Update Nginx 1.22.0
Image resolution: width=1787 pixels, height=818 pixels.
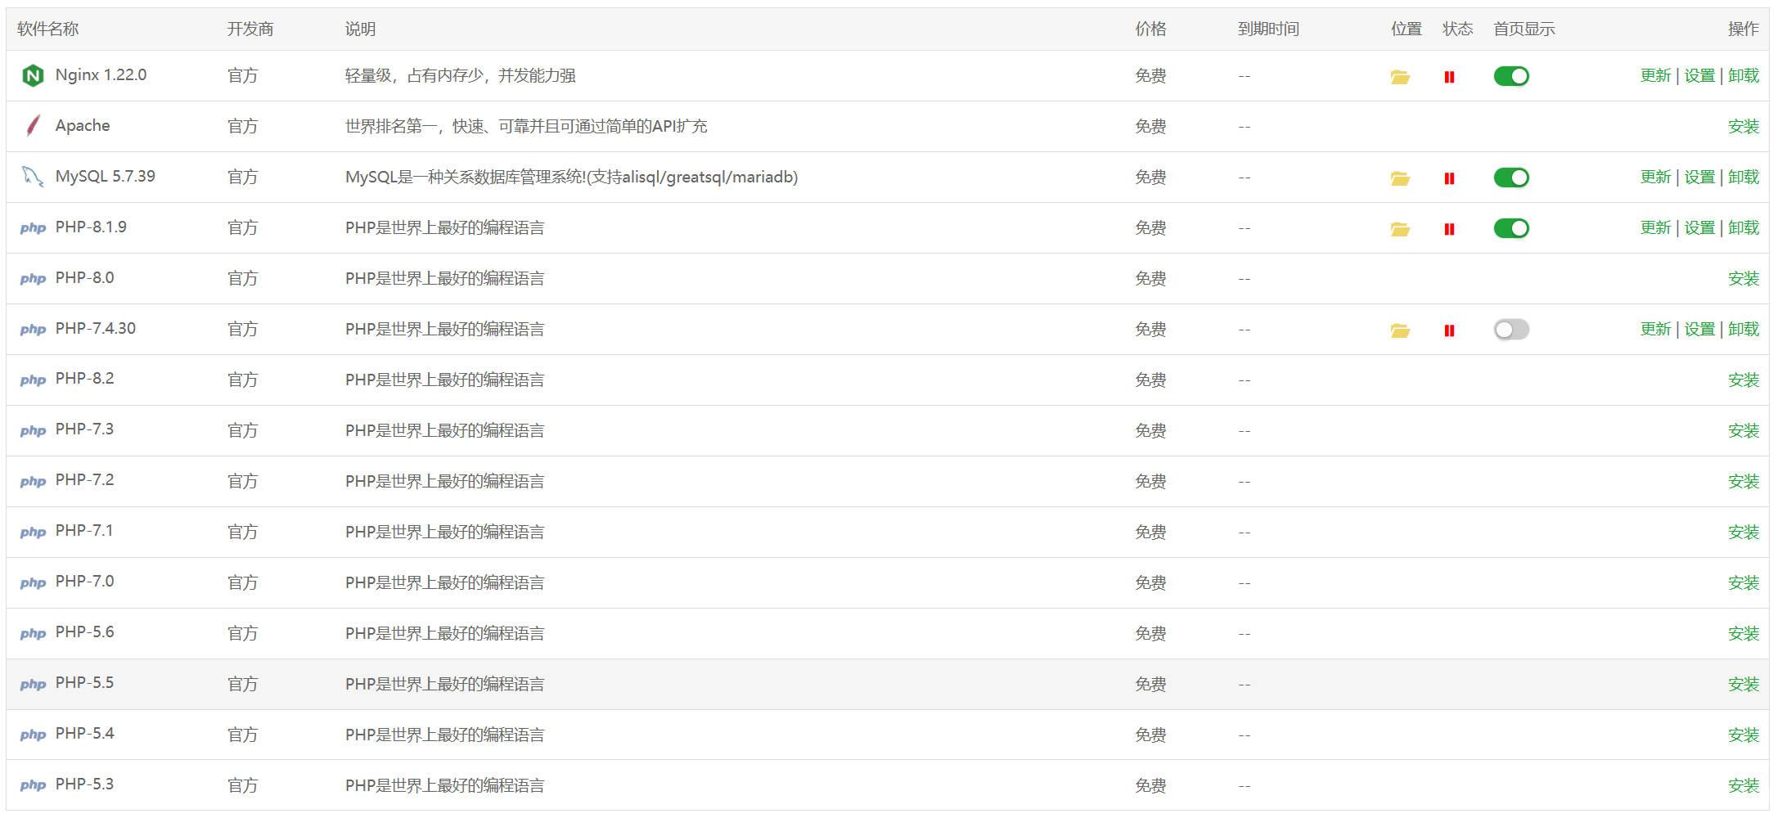click(1655, 76)
